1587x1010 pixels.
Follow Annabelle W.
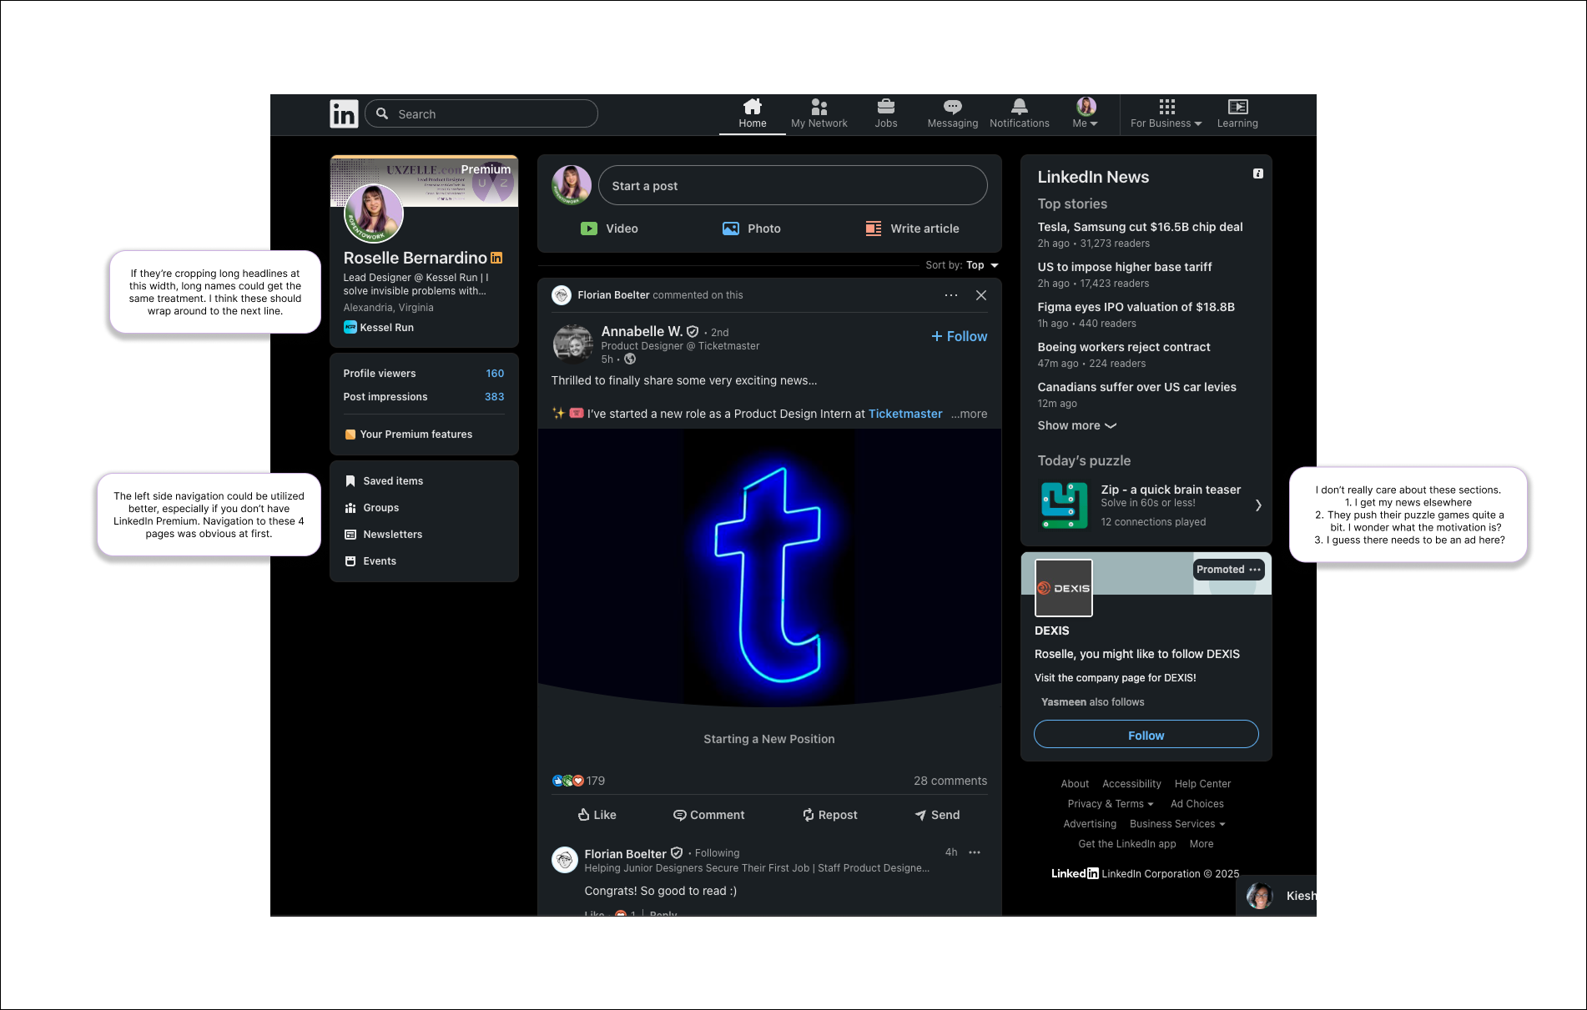point(960,336)
